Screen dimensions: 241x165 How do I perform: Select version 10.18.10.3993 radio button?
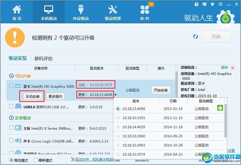click(x=118, y=145)
